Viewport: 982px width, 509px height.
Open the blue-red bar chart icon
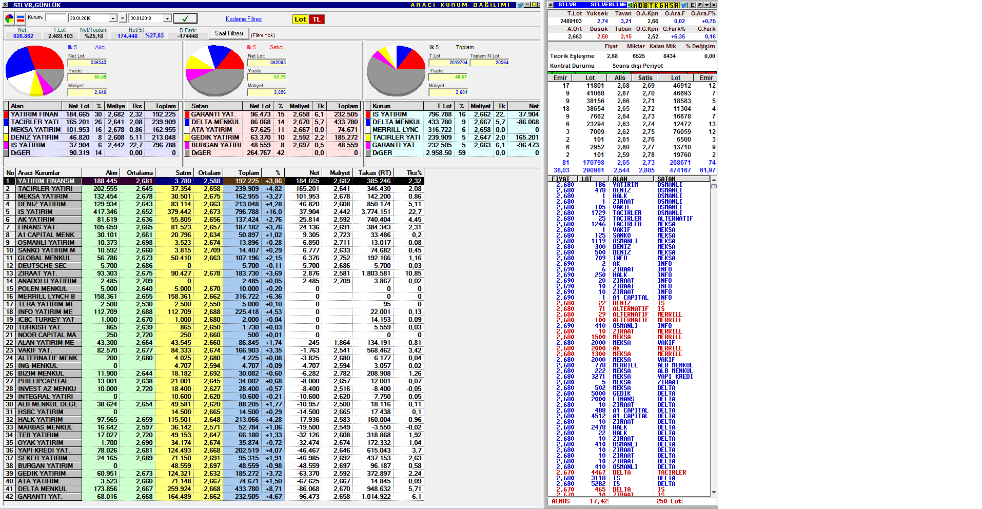click(x=21, y=19)
